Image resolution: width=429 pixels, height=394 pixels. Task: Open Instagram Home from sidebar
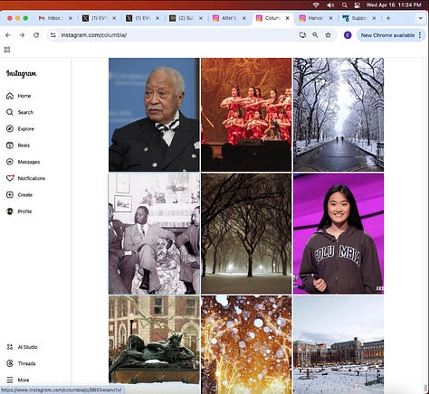(x=18, y=96)
